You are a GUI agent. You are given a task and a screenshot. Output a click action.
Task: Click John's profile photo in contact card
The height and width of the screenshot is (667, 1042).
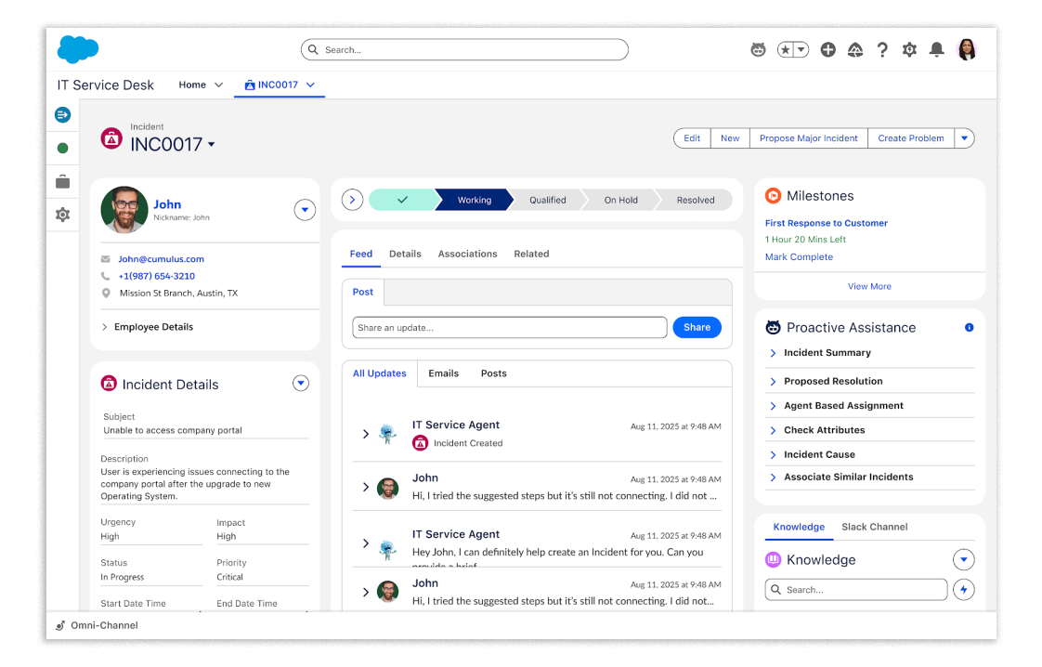[x=124, y=209]
